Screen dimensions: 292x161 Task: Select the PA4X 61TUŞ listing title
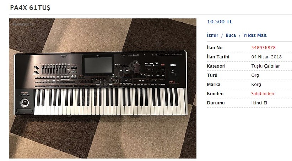click(30, 7)
